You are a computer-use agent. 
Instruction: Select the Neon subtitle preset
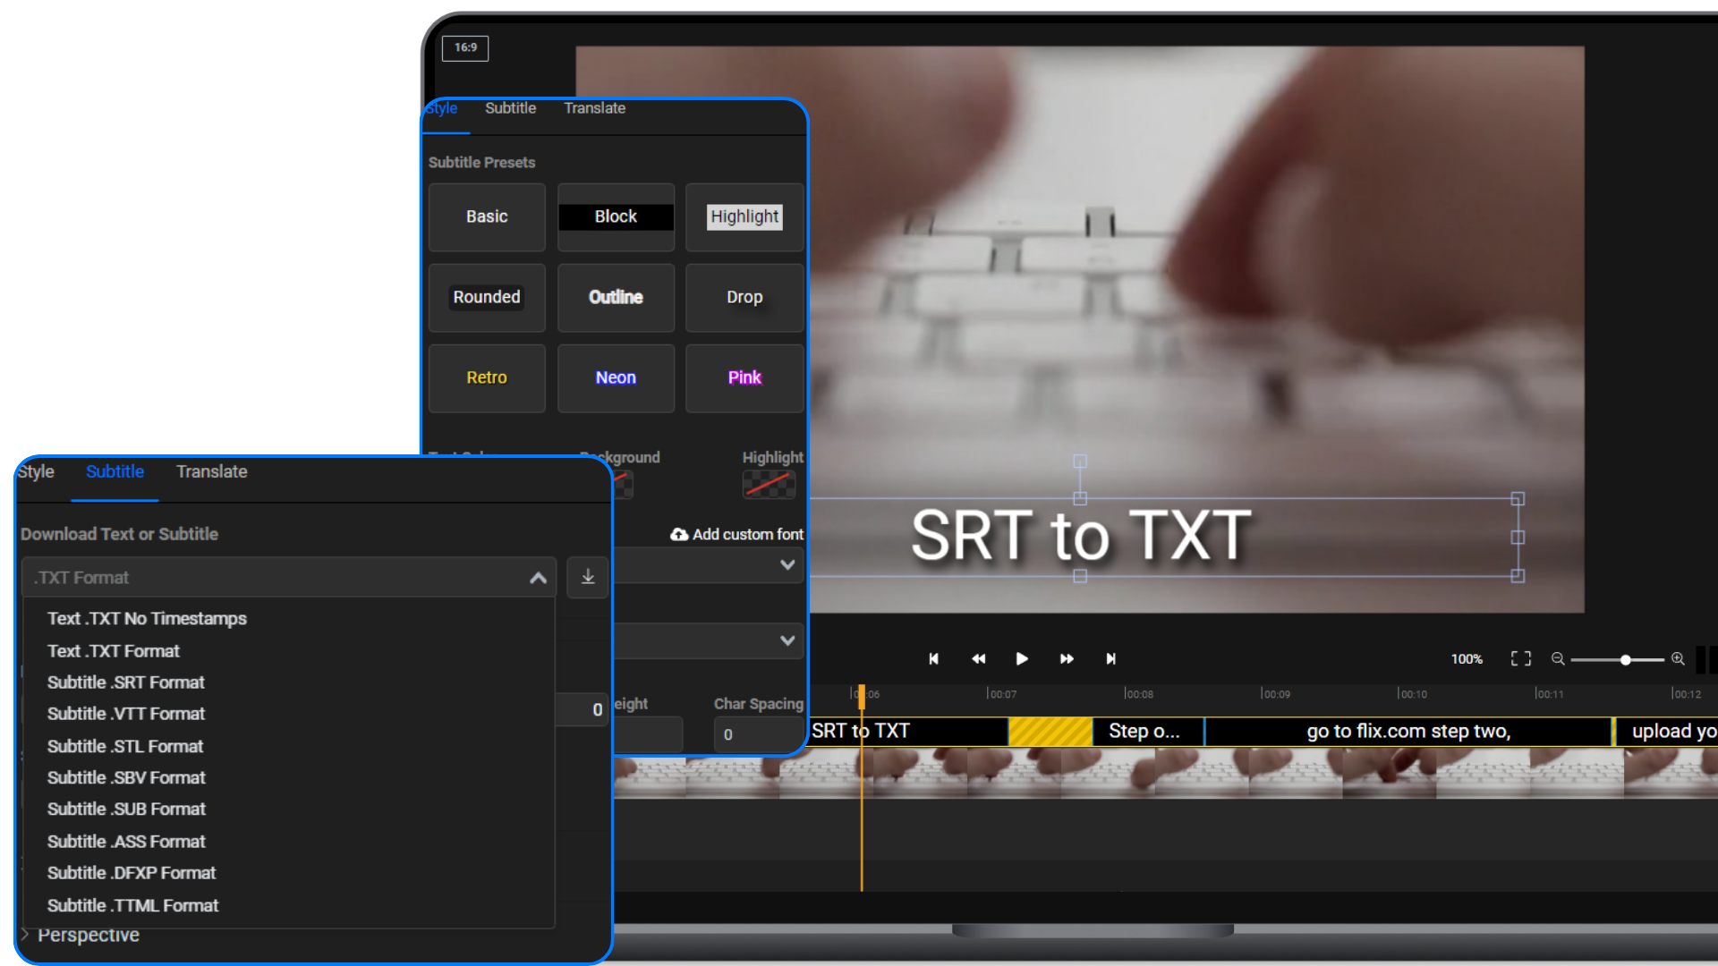pyautogui.click(x=615, y=377)
